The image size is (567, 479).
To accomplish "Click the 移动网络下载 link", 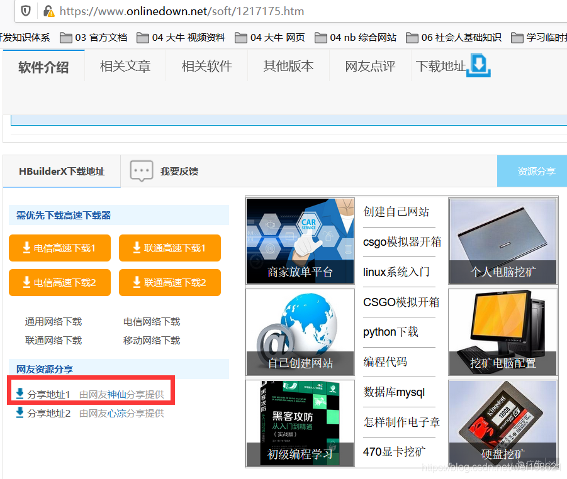I will 152,340.
